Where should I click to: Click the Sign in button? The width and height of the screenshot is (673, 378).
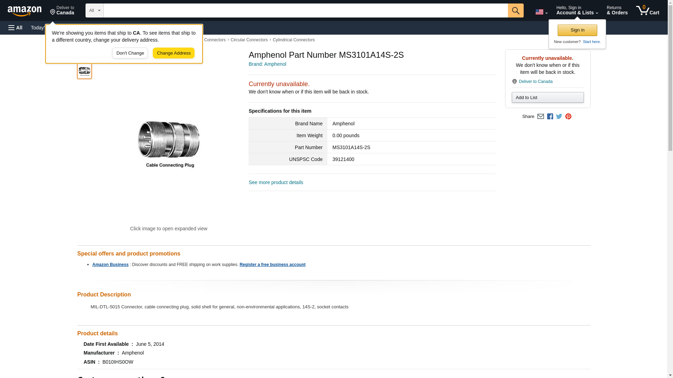[577, 30]
